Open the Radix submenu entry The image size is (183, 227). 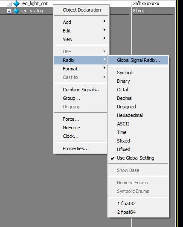coord(81,60)
